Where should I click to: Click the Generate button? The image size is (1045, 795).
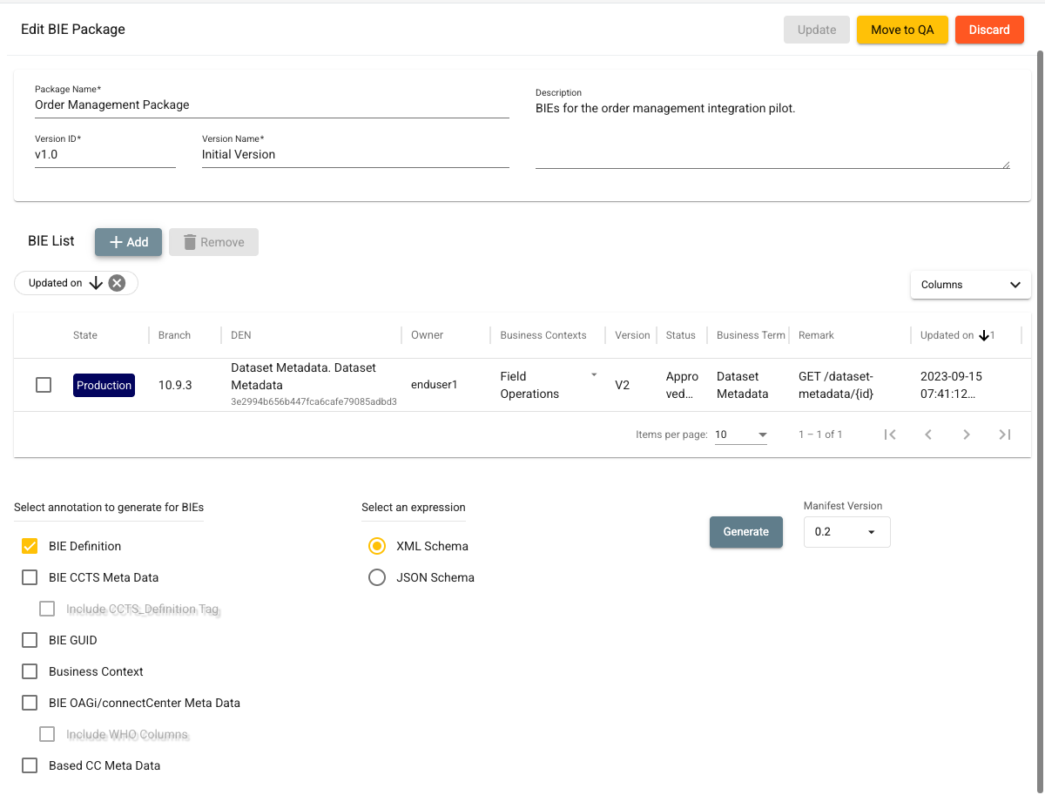[x=746, y=532]
